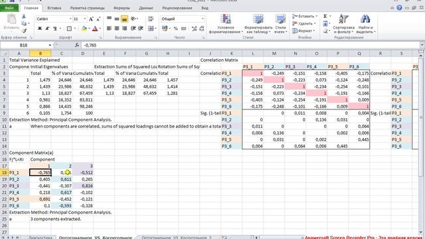The width and height of the screenshot is (425, 239).
Task: Apply yellow fill color bucket
Action: [84, 29]
